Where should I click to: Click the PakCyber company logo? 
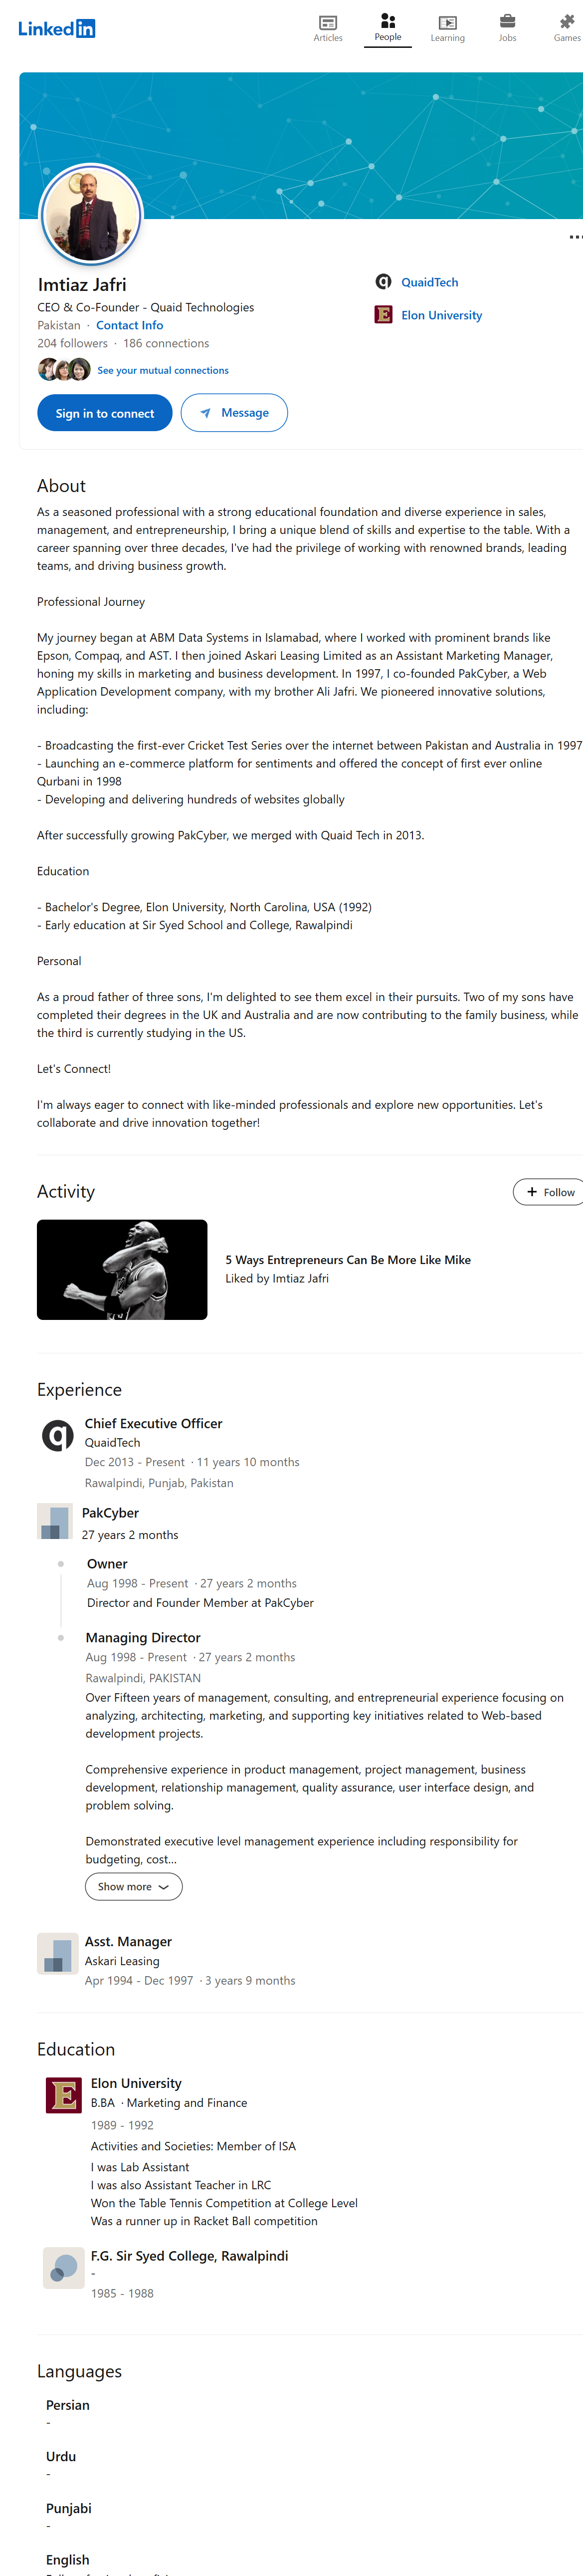pos(54,1521)
